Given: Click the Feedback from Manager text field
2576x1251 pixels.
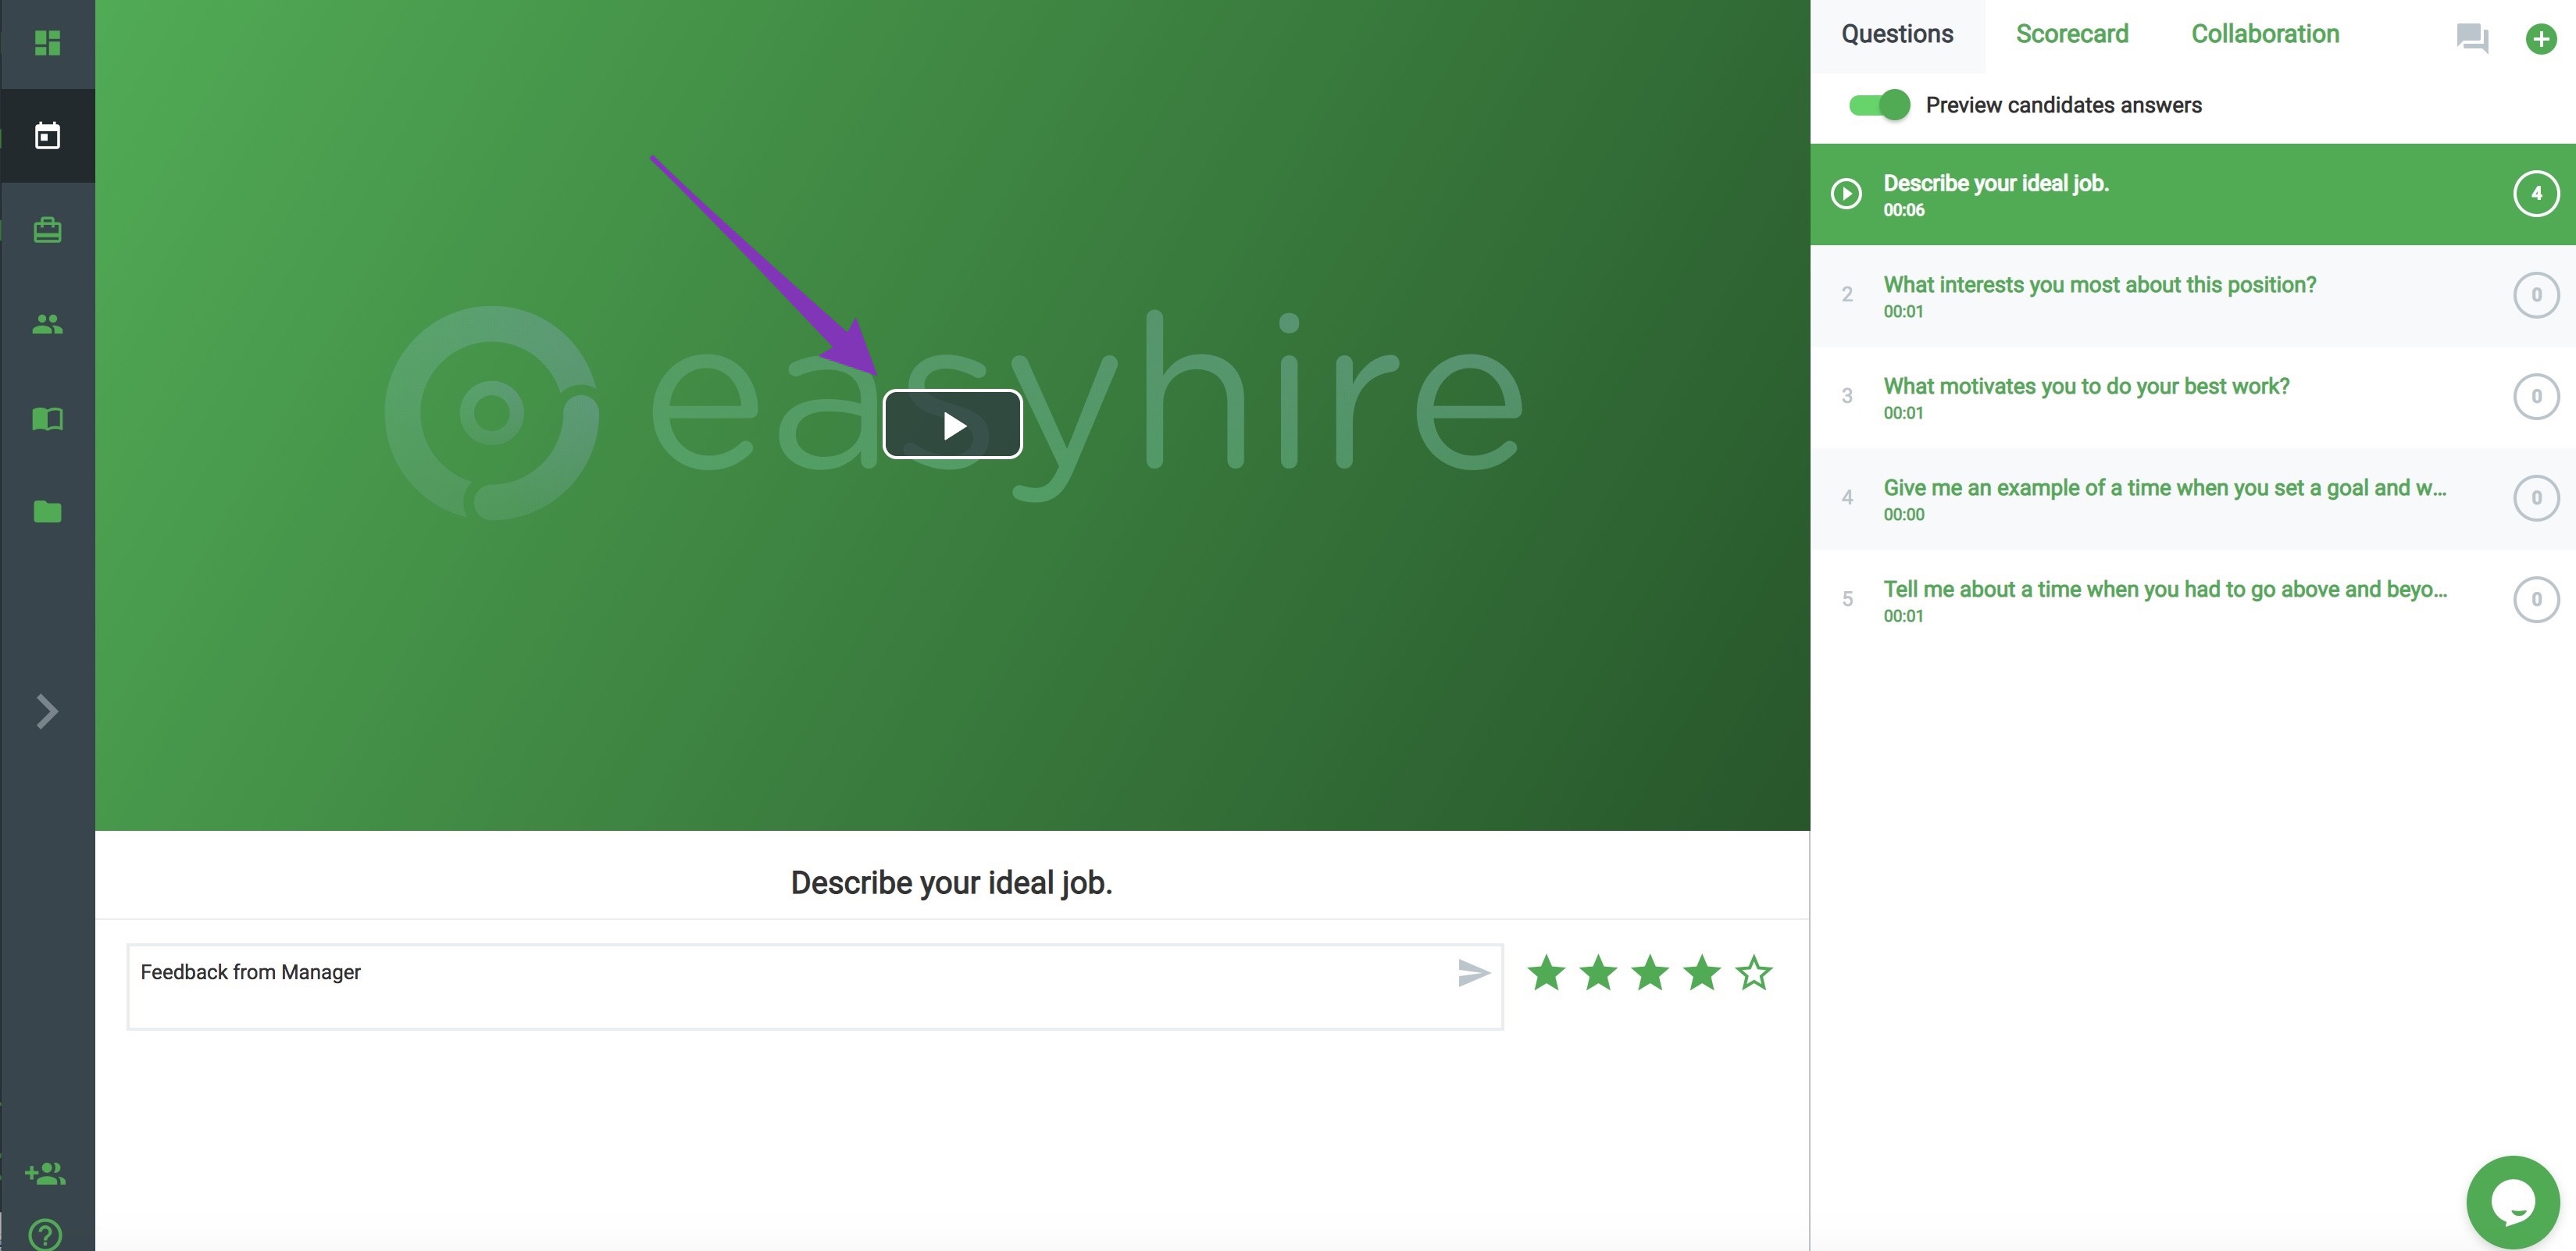Looking at the screenshot, I should tap(780, 986).
